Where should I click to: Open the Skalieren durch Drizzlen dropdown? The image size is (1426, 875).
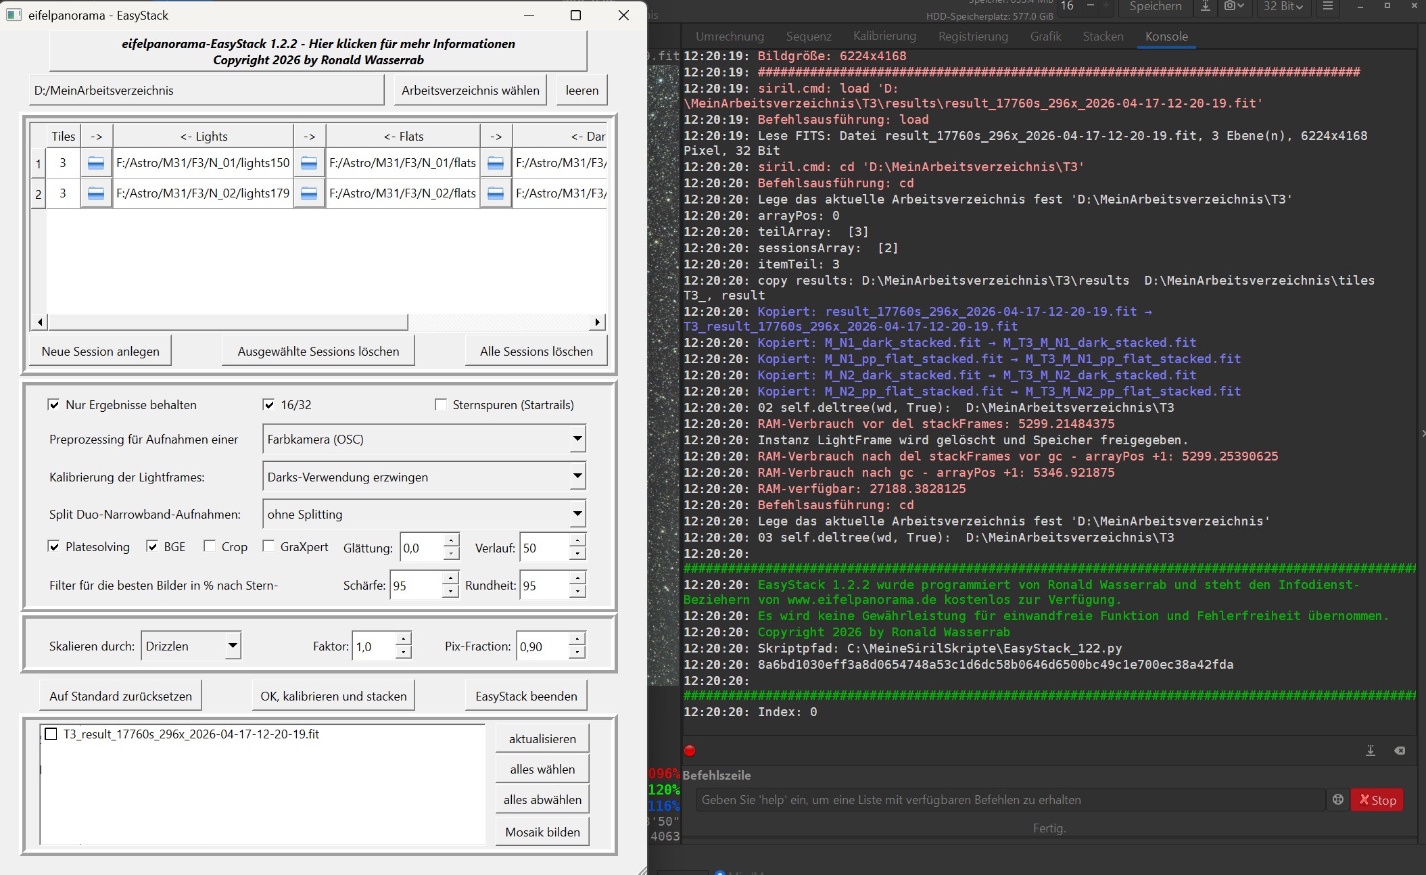coord(191,646)
